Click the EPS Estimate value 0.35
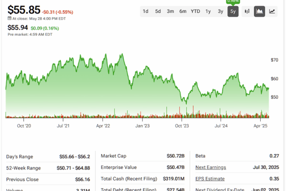 coord(274,179)
